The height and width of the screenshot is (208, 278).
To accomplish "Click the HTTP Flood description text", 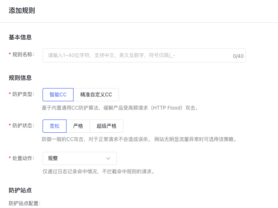I will coord(120,108).
